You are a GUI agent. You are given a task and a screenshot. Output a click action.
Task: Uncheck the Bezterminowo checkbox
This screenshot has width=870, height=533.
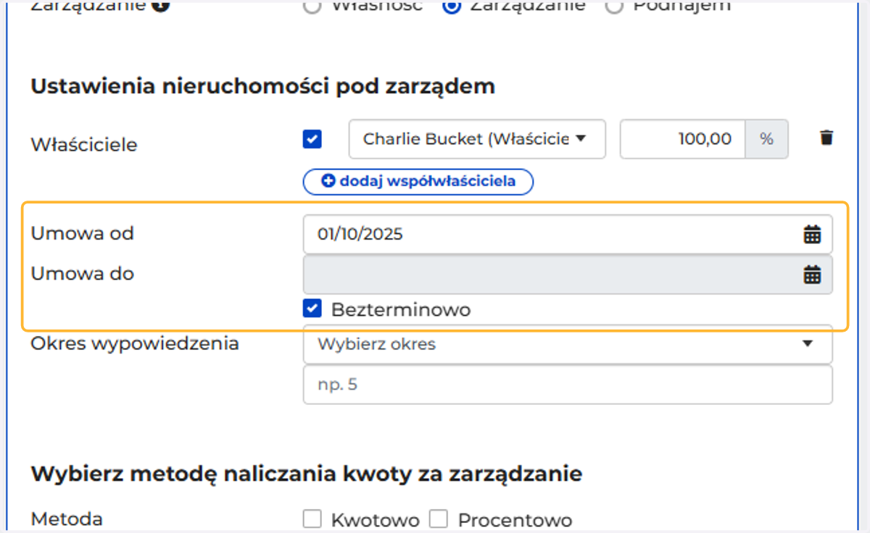pos(312,309)
